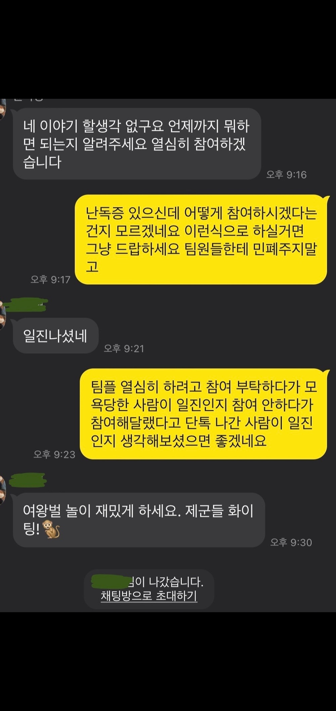The image size is (336, 711).
Task: Tap redacted name in the leave notice
Action: point(110,582)
